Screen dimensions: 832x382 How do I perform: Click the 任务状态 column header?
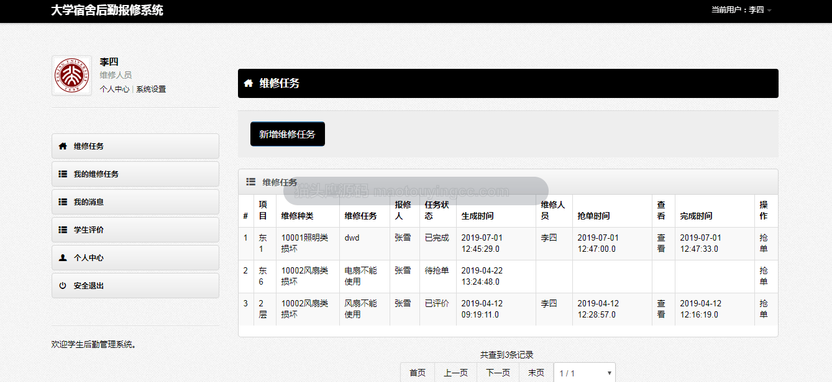pyautogui.click(x=437, y=210)
